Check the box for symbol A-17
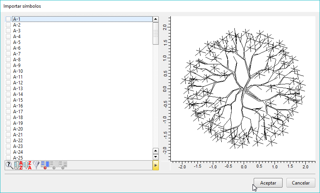Viewport: 320px width, 193px height. click(8, 112)
